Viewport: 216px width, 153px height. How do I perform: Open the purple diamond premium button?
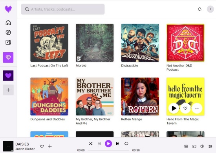coord(8,57)
